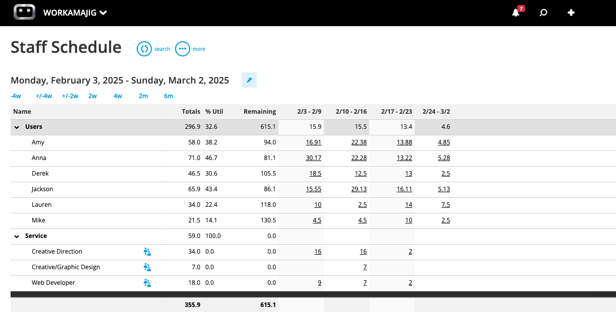The image size is (616, 312).
Task: Click the pencil edit date range icon
Action: (249, 80)
